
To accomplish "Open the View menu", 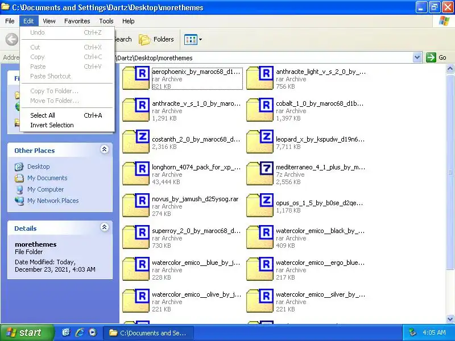I will click(x=49, y=21).
